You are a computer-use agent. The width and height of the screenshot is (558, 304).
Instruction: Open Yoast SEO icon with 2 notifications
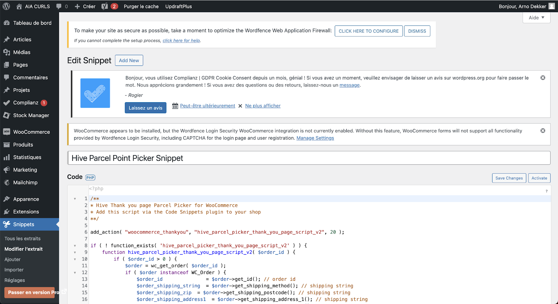(105, 6)
